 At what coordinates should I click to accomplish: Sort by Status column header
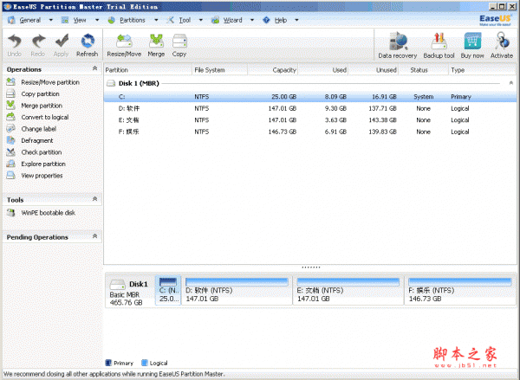pos(423,70)
